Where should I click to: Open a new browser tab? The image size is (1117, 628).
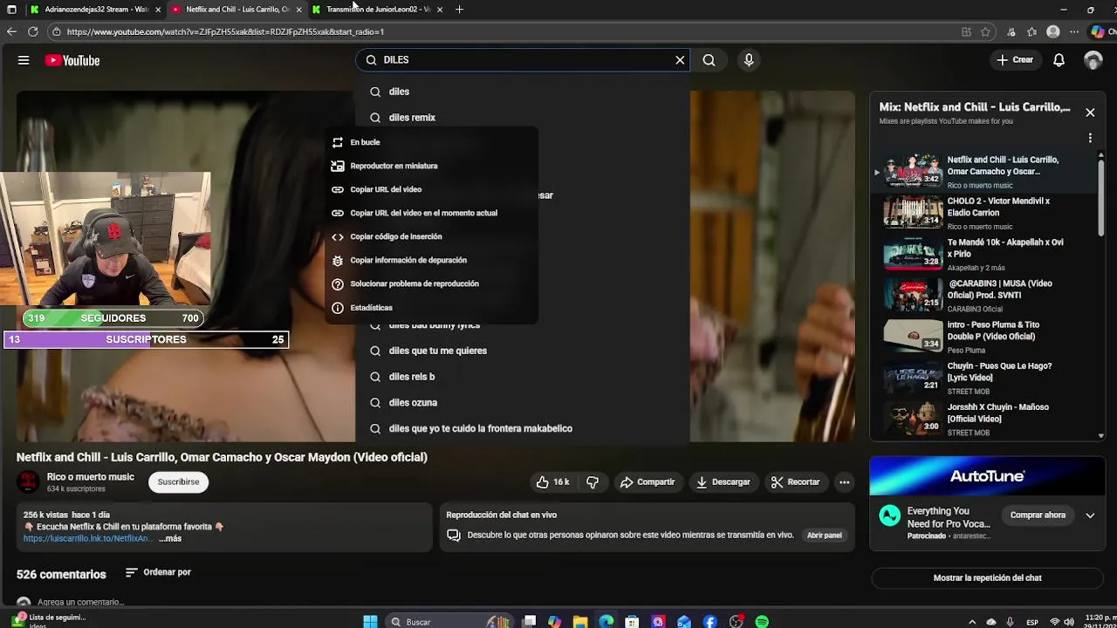(x=459, y=10)
